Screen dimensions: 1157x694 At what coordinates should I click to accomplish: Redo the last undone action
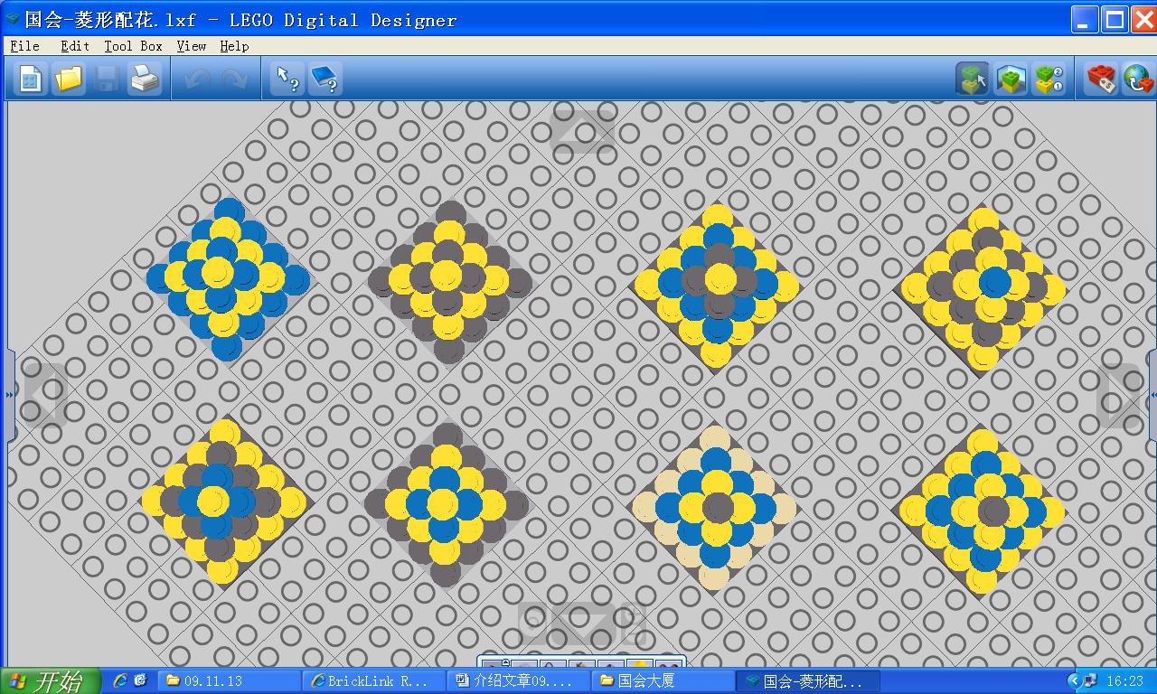(x=234, y=80)
